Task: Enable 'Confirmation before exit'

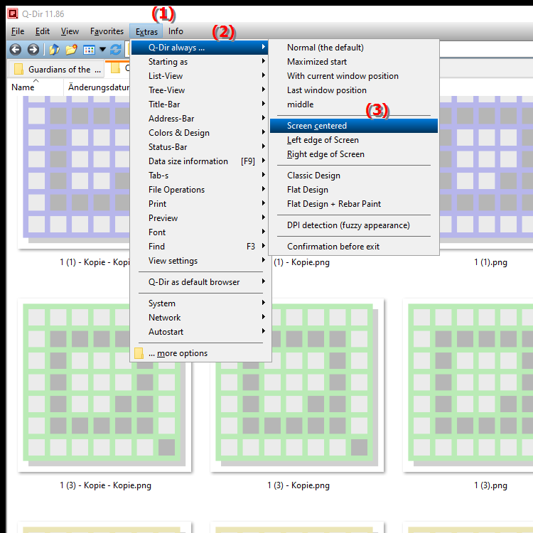Action: point(333,247)
